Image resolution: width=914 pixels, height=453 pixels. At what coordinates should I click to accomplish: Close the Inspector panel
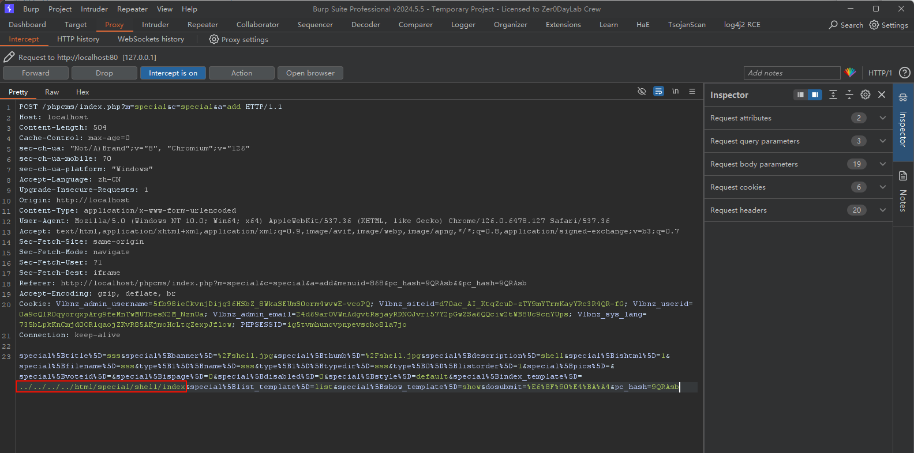[x=882, y=95]
